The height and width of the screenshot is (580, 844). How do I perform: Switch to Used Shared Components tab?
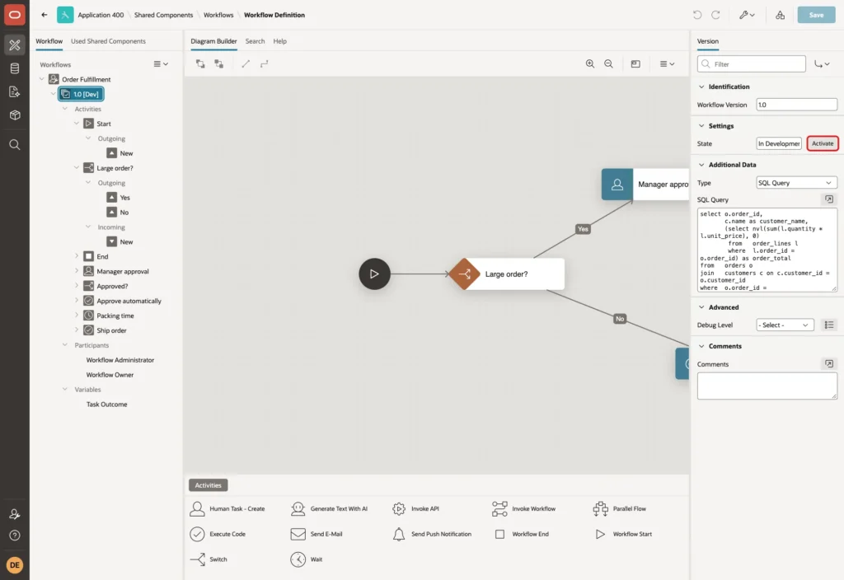108,41
